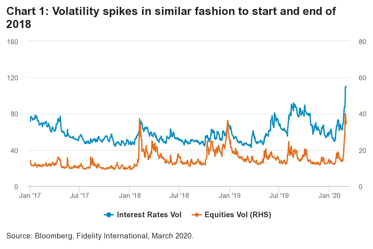373x249 pixels.
Task: Click the Bloomberg source caption
Action: pyautogui.click(x=100, y=236)
